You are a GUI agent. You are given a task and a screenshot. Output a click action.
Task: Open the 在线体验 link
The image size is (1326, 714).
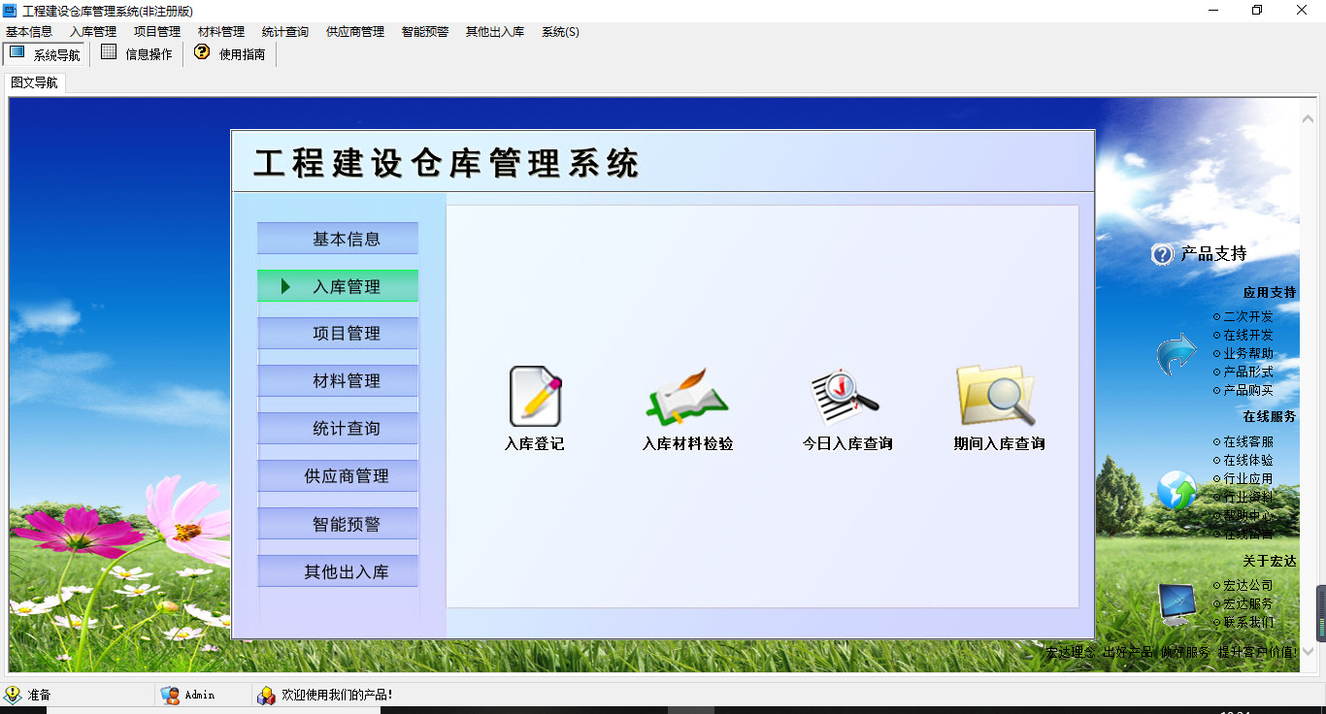pyautogui.click(x=1247, y=460)
